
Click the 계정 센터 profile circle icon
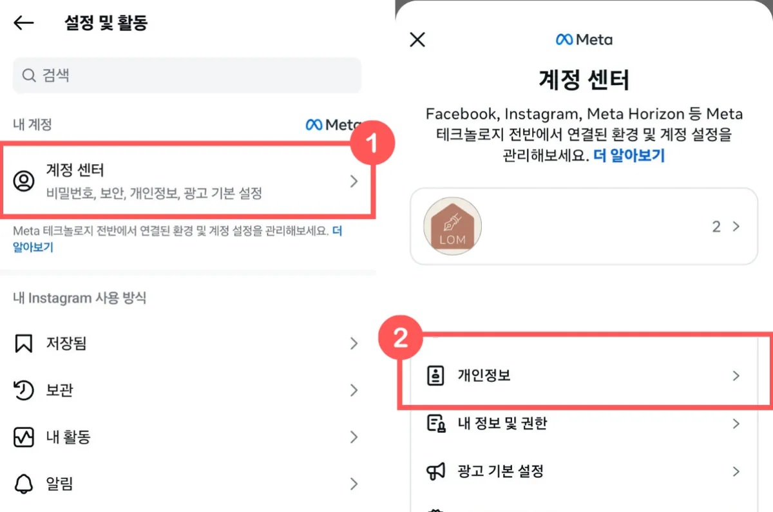pyautogui.click(x=24, y=182)
